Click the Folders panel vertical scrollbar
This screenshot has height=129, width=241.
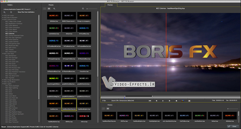coord(39,57)
